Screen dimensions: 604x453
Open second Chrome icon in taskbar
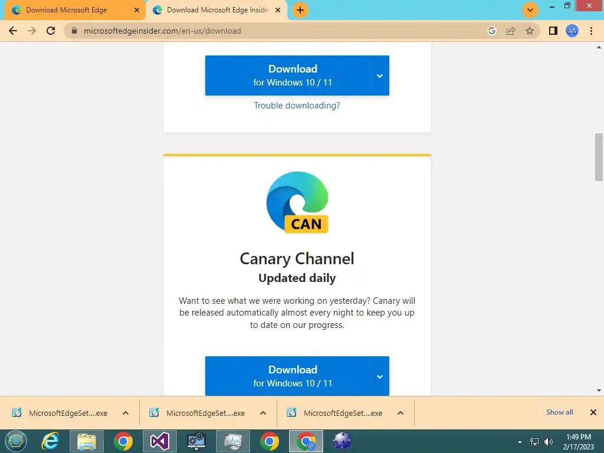pyautogui.click(x=270, y=441)
